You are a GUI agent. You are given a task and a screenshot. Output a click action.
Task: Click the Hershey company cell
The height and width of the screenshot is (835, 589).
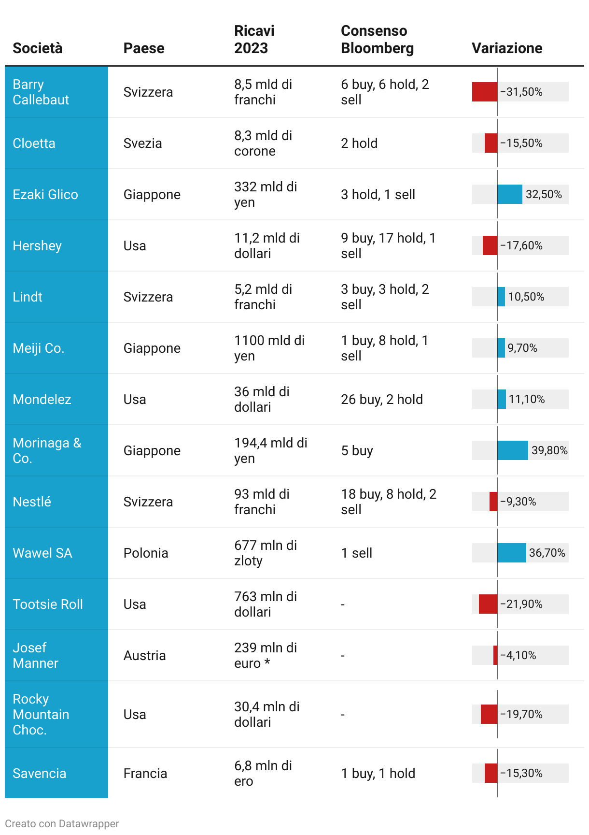point(56,245)
